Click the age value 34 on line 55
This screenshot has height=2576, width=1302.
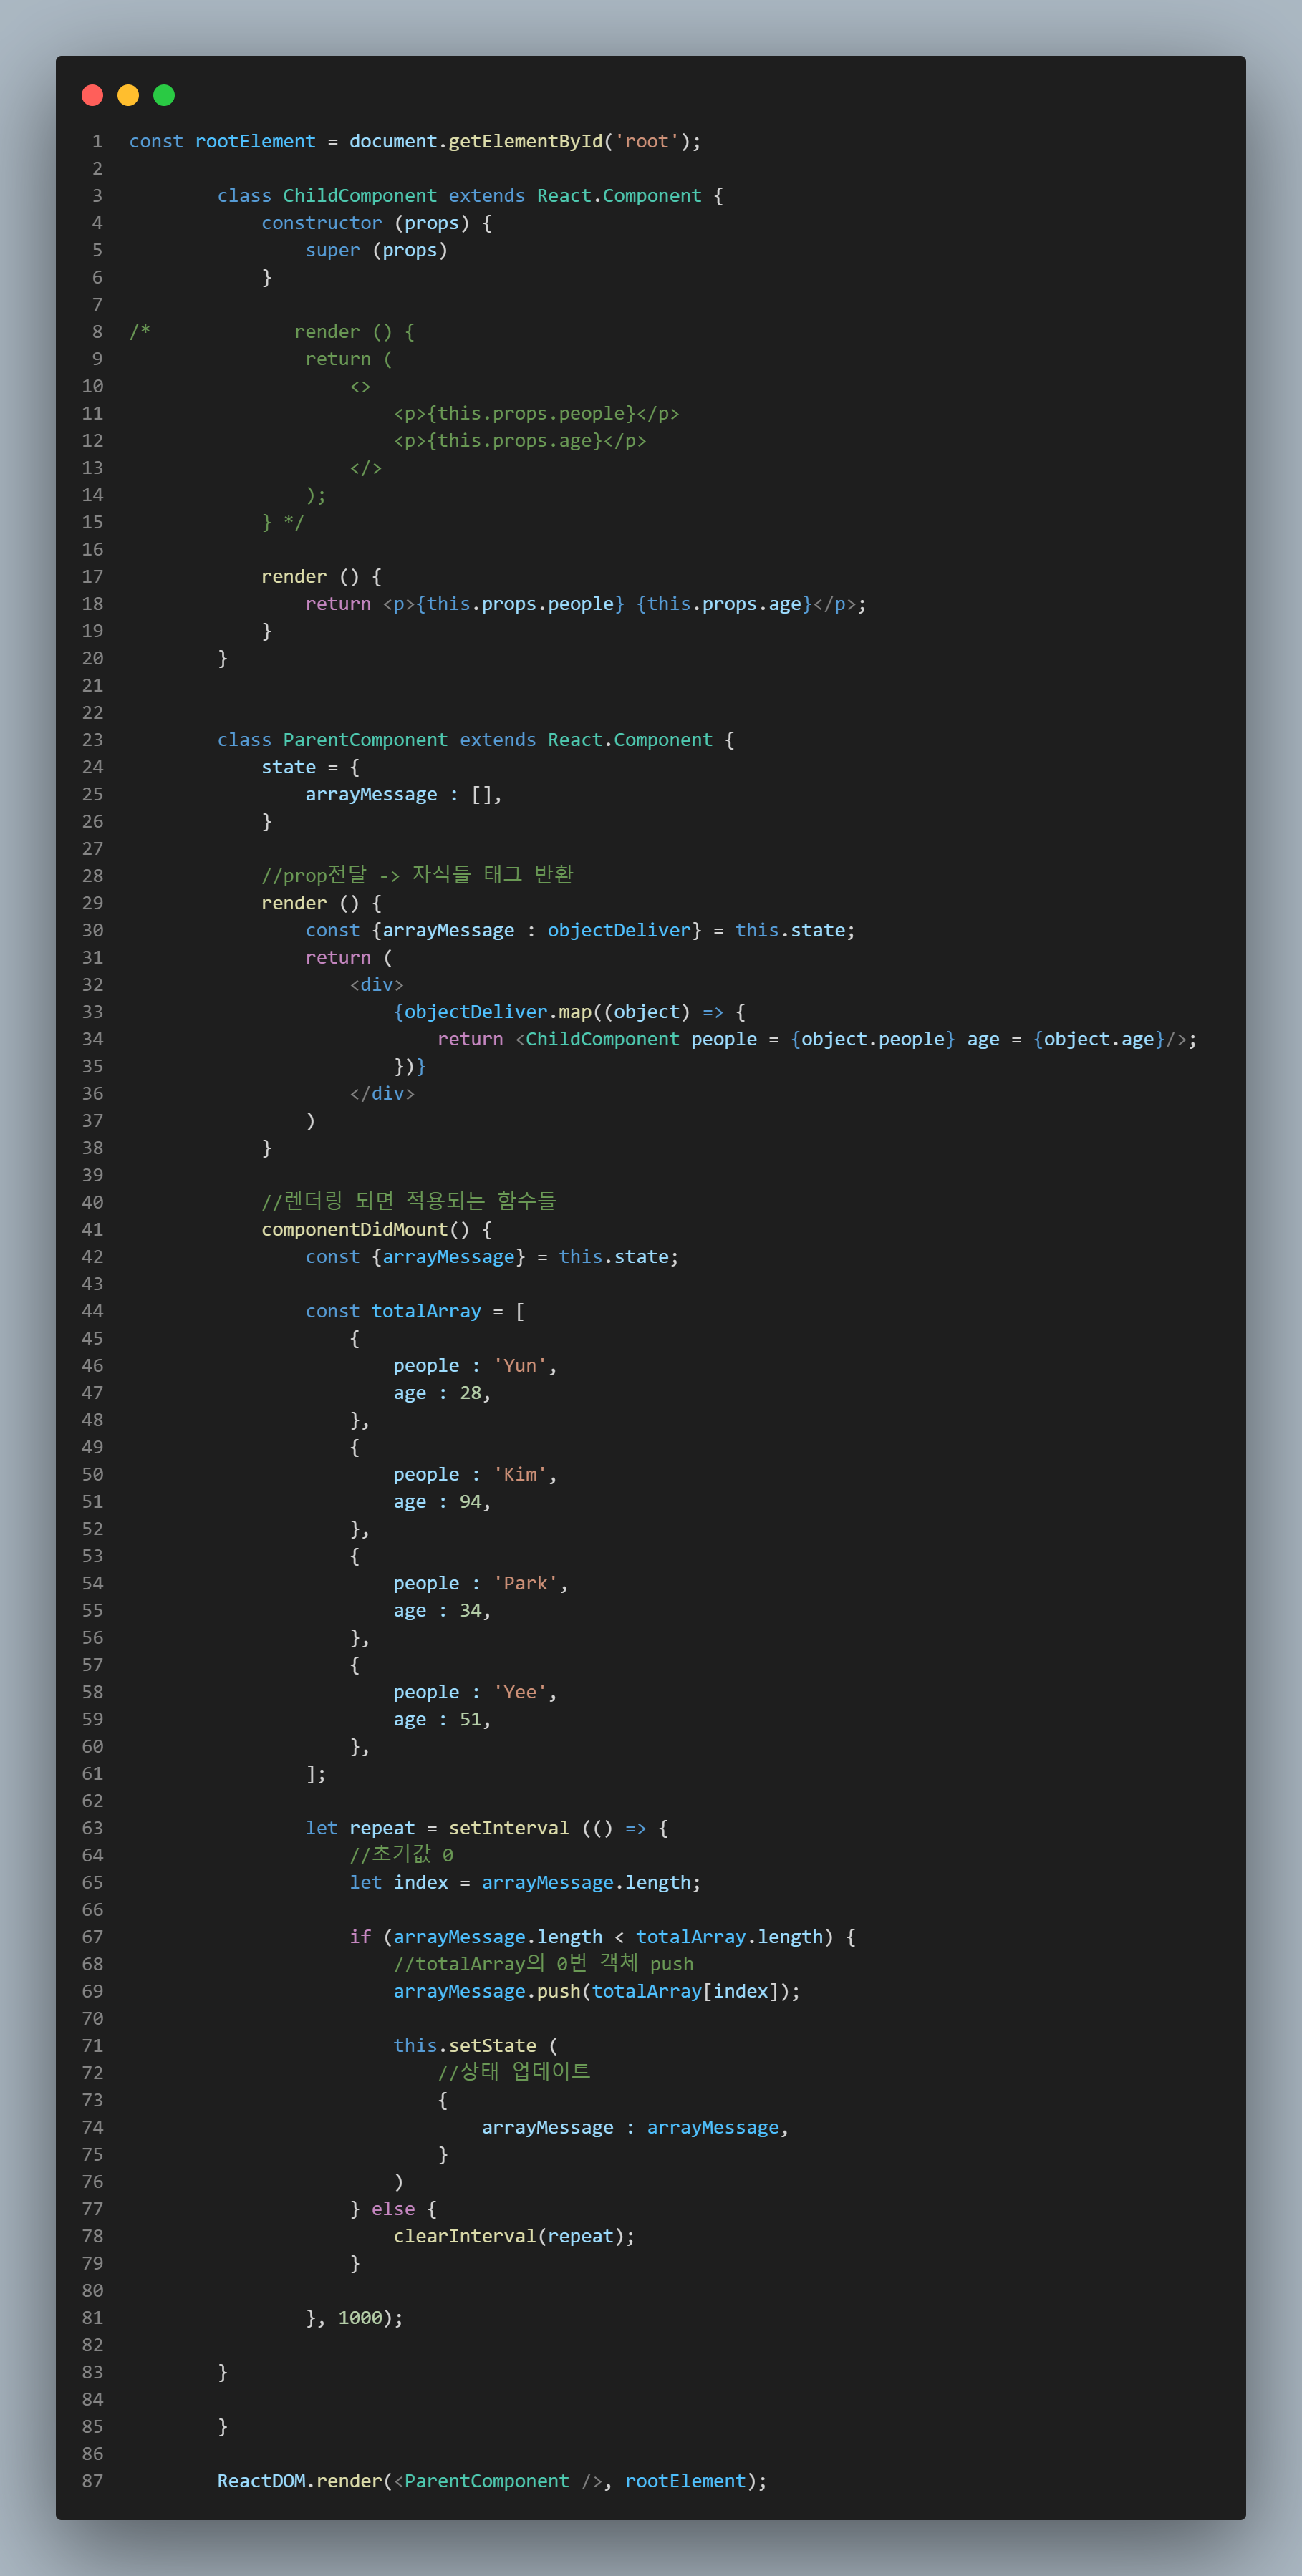[x=470, y=1611]
